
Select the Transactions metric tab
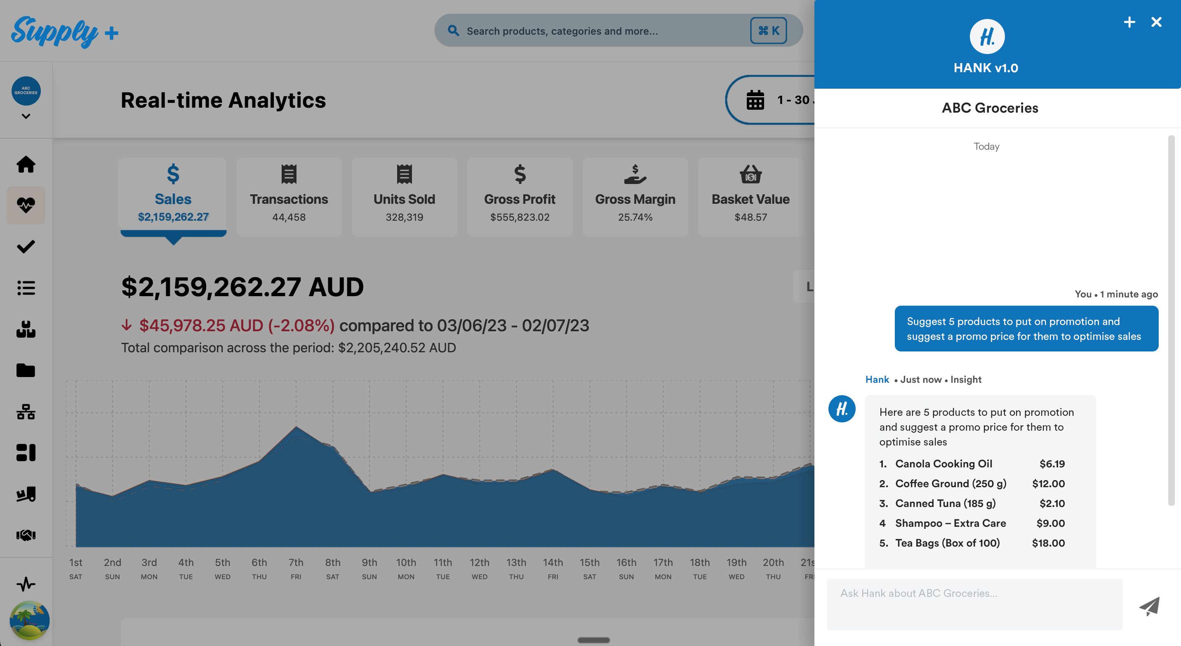coord(289,197)
